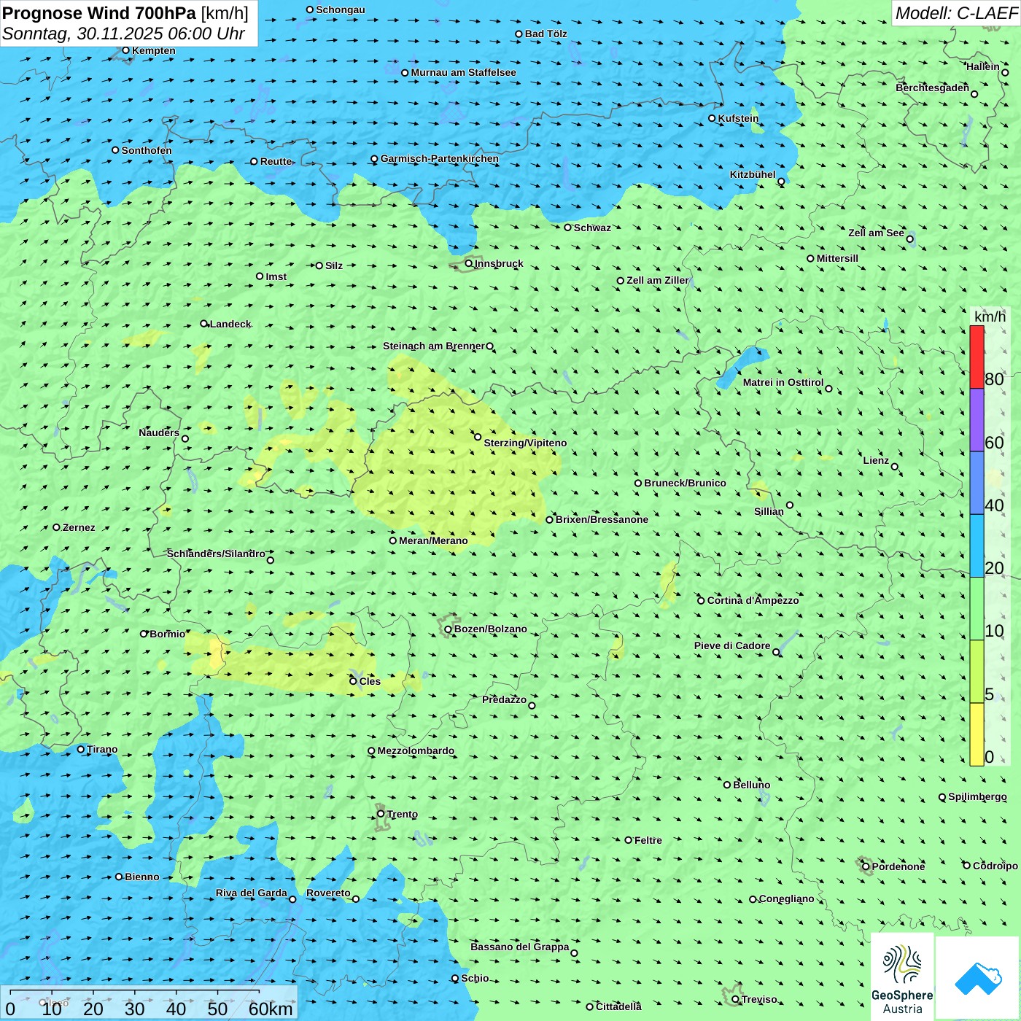Click the Lienz location marker
This screenshot has height=1021, width=1021.
click(x=895, y=467)
